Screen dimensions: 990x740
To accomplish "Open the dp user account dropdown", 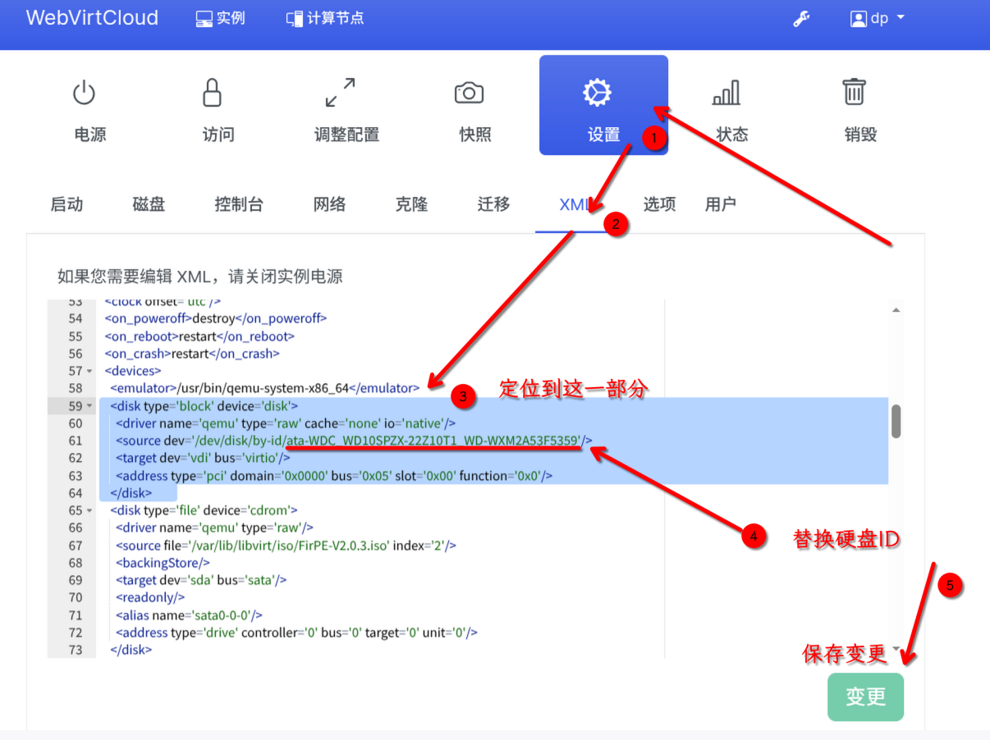I will [x=878, y=18].
